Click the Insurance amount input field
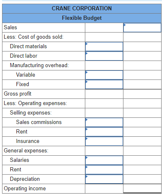 click(104, 141)
